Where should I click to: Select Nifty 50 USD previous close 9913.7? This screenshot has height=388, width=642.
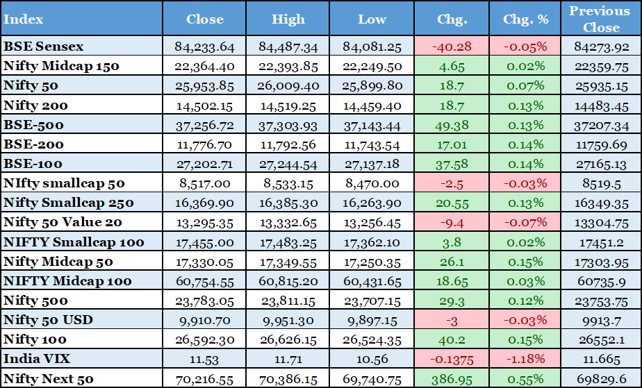click(x=601, y=321)
